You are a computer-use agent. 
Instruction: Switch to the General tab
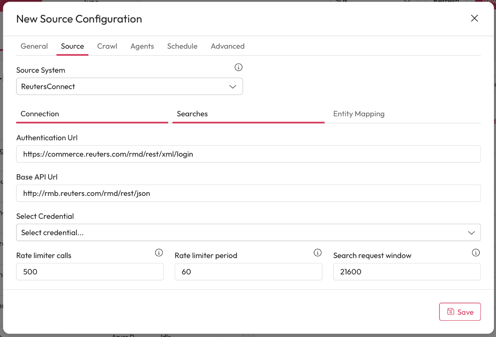click(34, 46)
